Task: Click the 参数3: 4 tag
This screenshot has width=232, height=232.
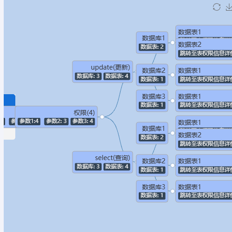Action: [83, 122]
